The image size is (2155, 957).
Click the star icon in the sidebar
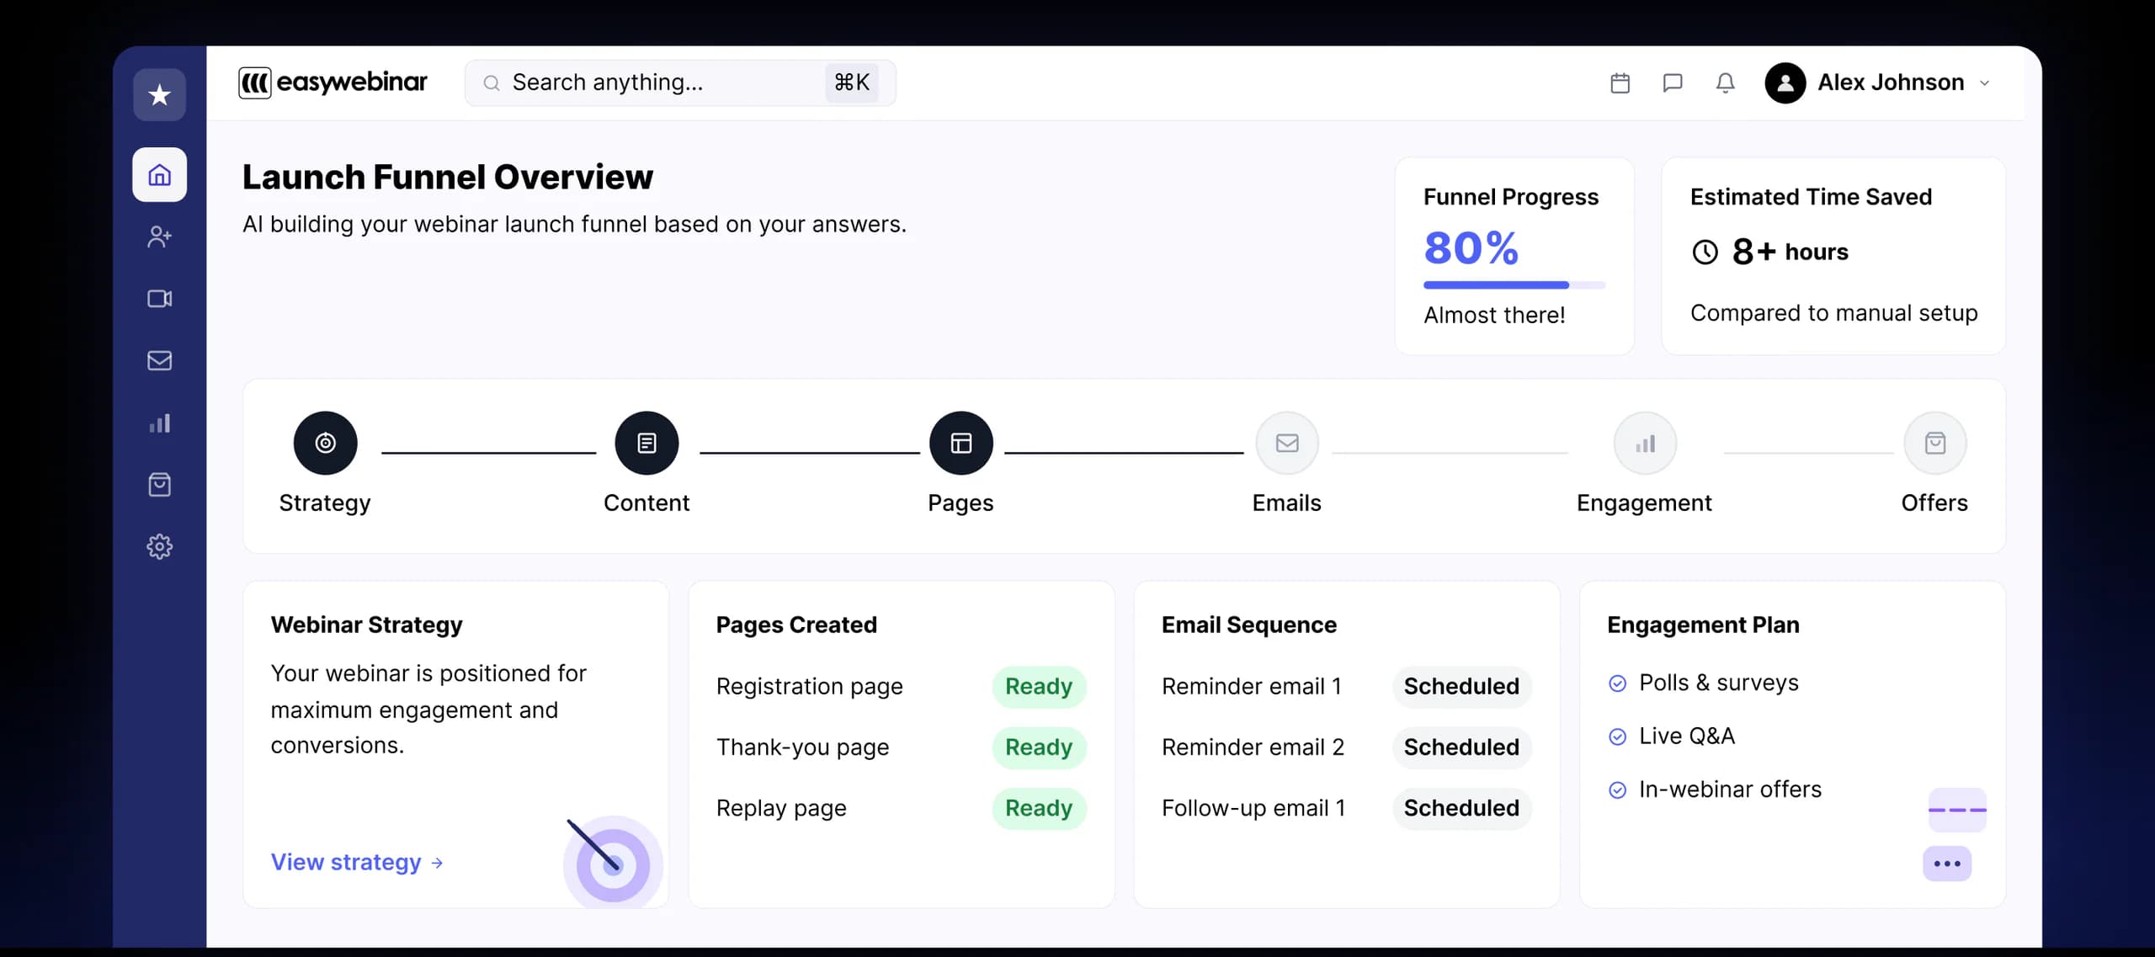coord(159,94)
